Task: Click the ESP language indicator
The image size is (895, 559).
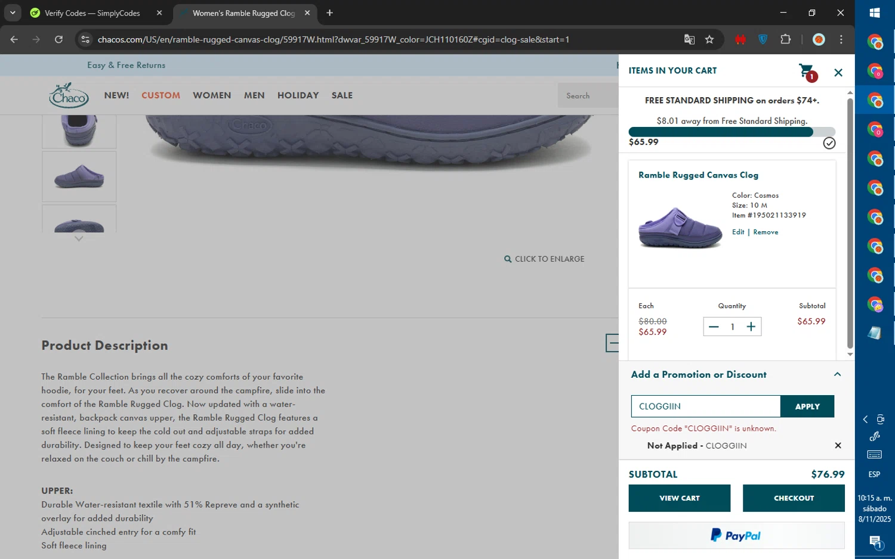Action: [874, 474]
